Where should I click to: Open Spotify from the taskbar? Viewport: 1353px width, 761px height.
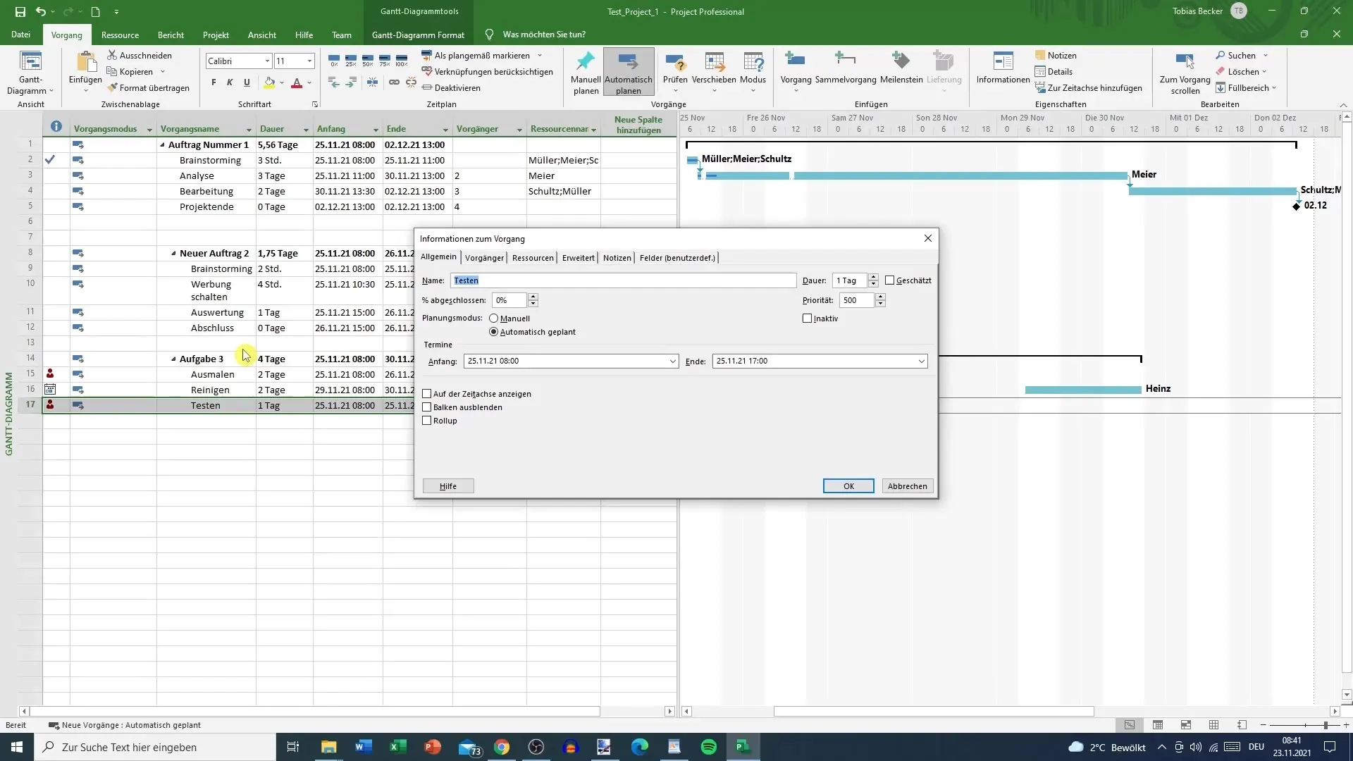(709, 747)
